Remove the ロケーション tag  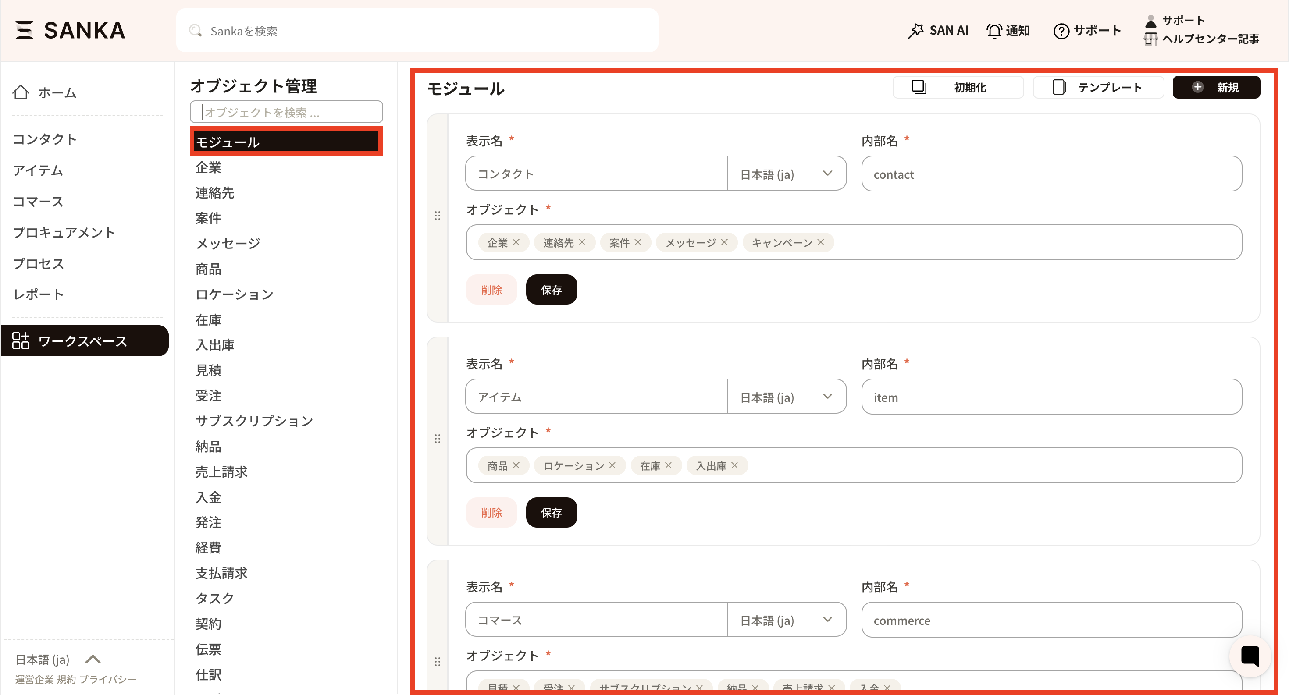click(612, 465)
